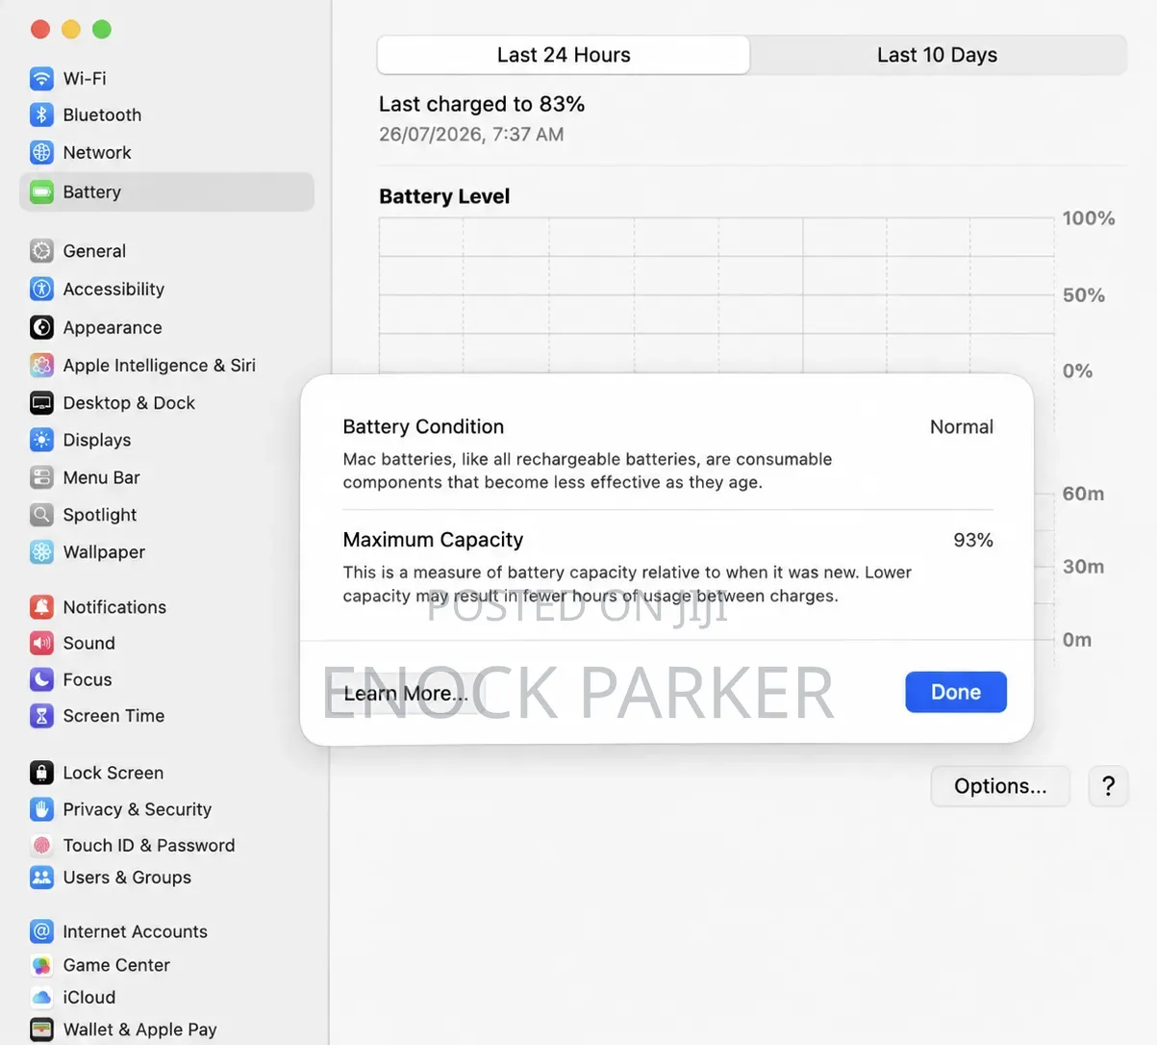Click the iCloud cloud icon

(x=41, y=997)
